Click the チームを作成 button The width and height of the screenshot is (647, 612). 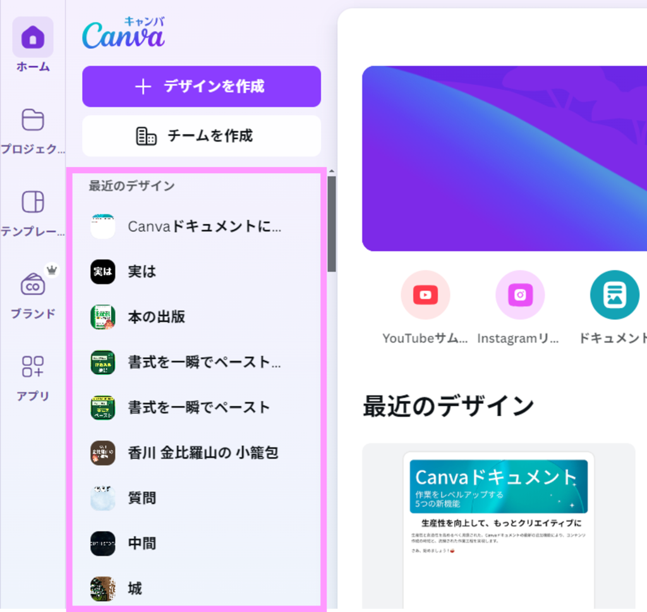coord(202,135)
